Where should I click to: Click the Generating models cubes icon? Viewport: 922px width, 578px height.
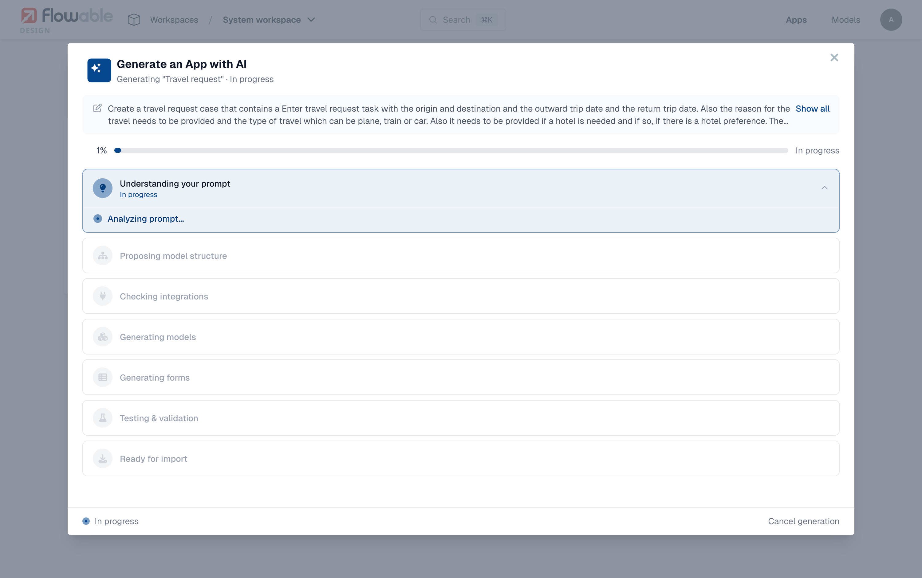coord(103,337)
